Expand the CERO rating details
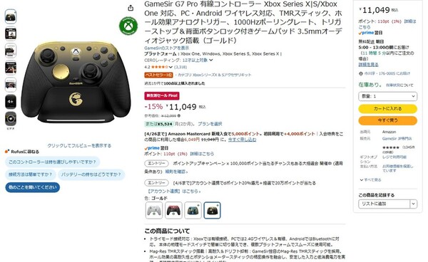 (x=210, y=61)
